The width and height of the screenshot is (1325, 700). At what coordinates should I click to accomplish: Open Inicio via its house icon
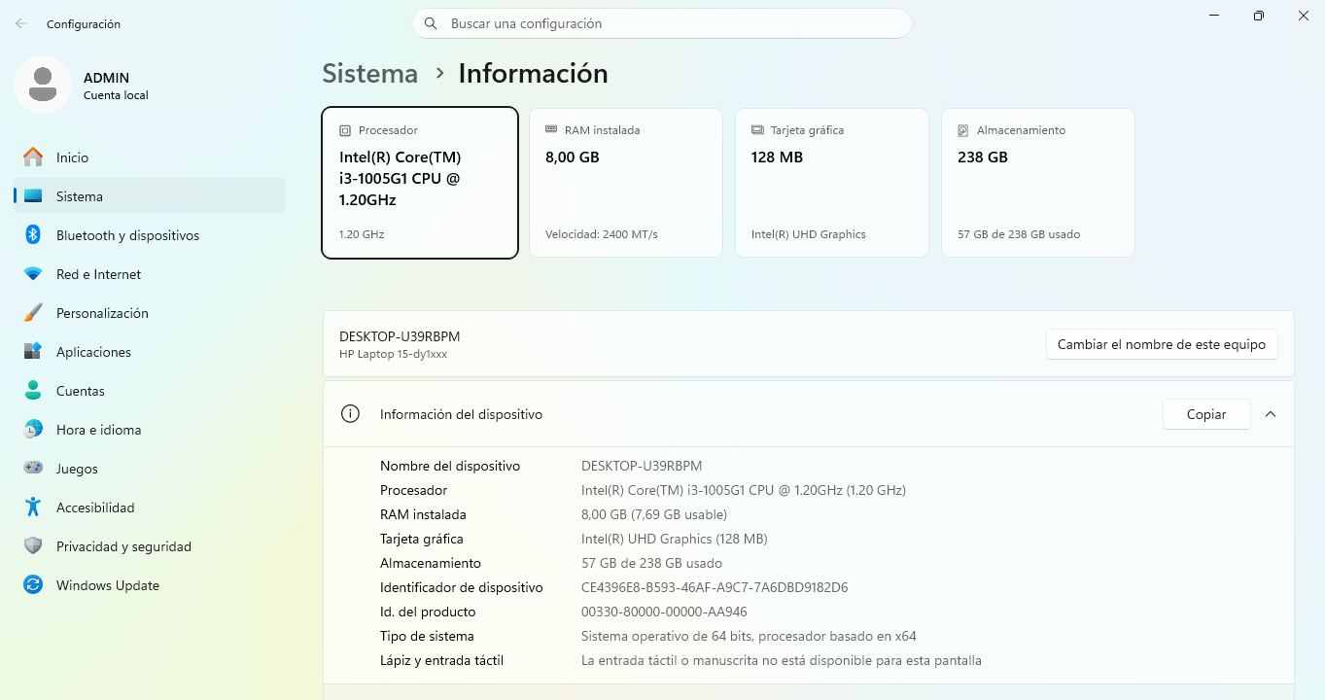[x=33, y=157]
